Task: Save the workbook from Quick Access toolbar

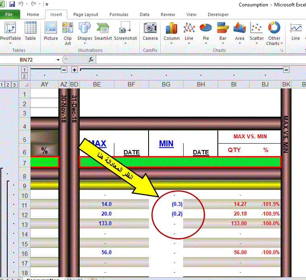Action: coord(12,4)
